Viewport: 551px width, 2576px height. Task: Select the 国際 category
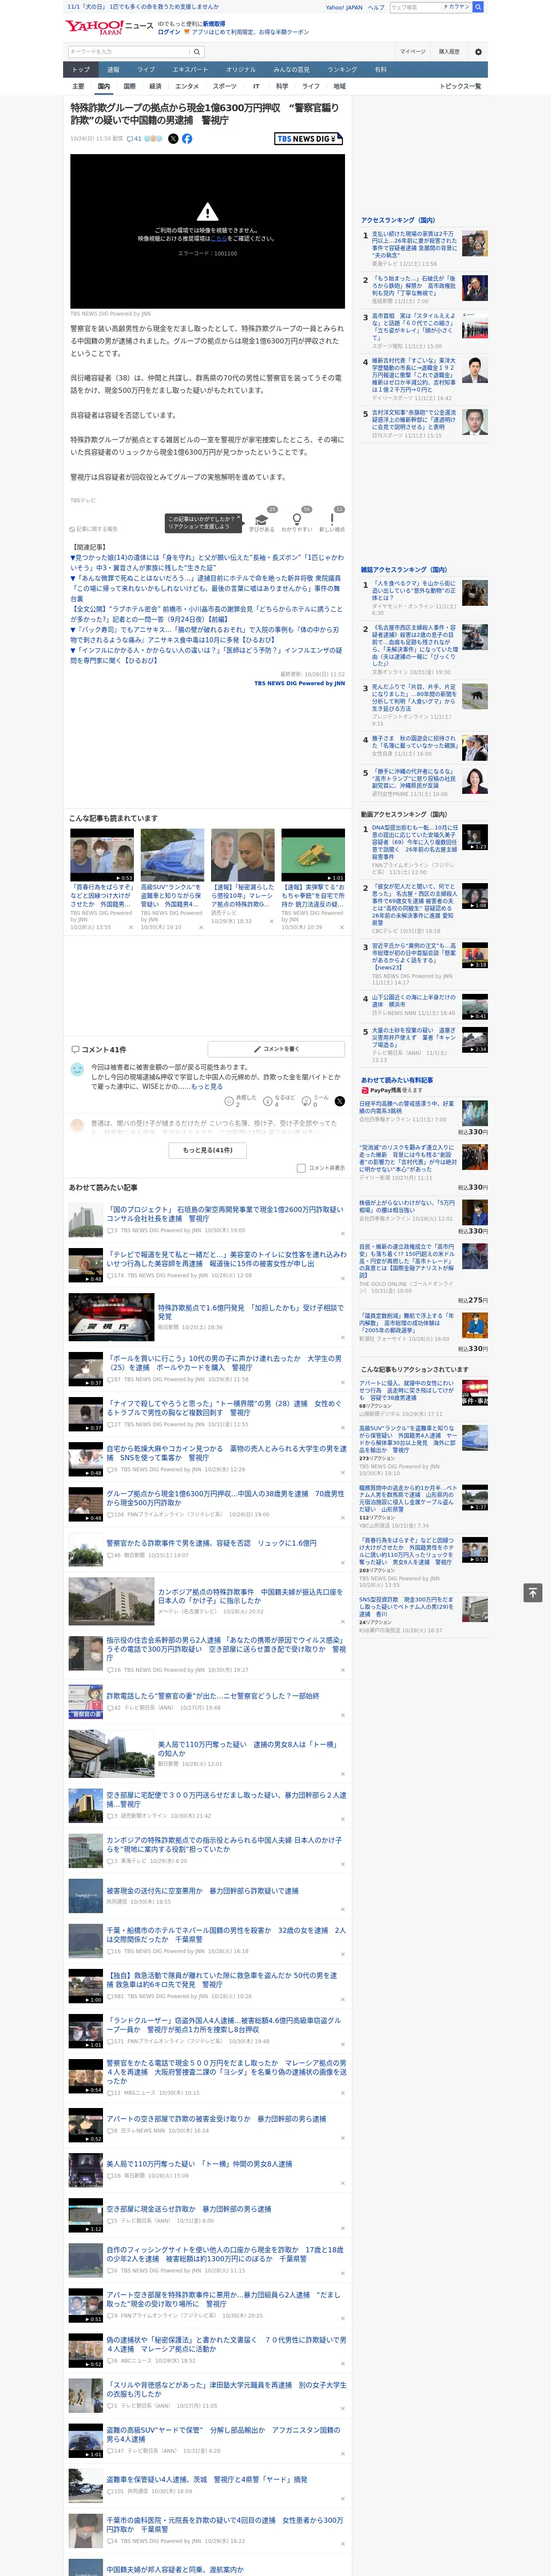coord(129,86)
